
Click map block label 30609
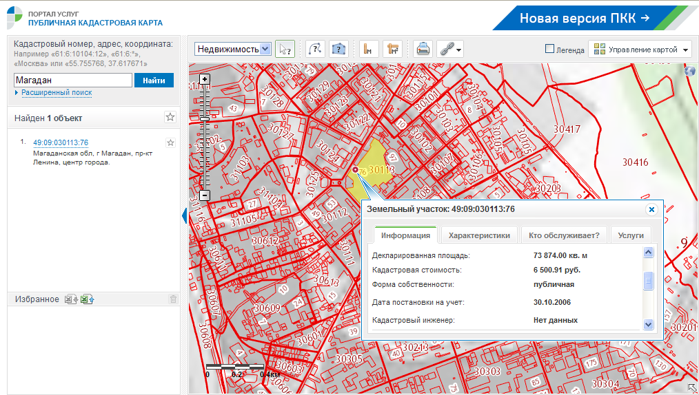pyautogui.click(x=267, y=308)
